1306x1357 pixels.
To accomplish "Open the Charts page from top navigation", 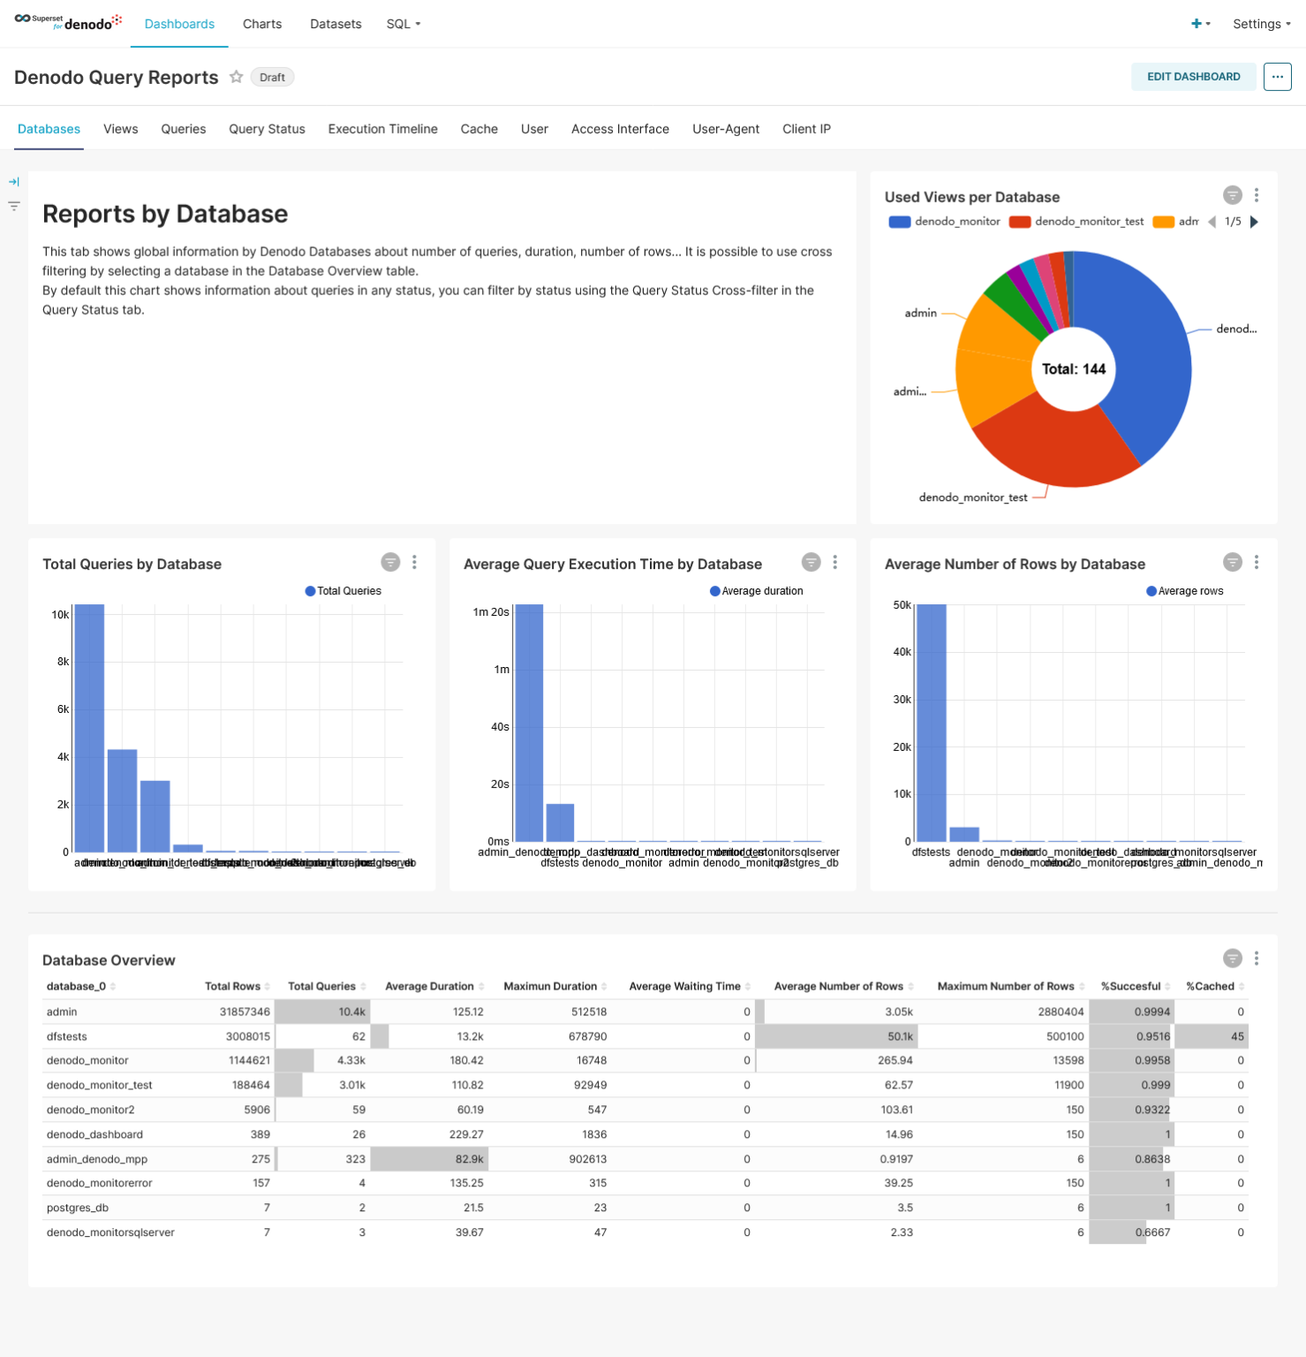I will (261, 24).
